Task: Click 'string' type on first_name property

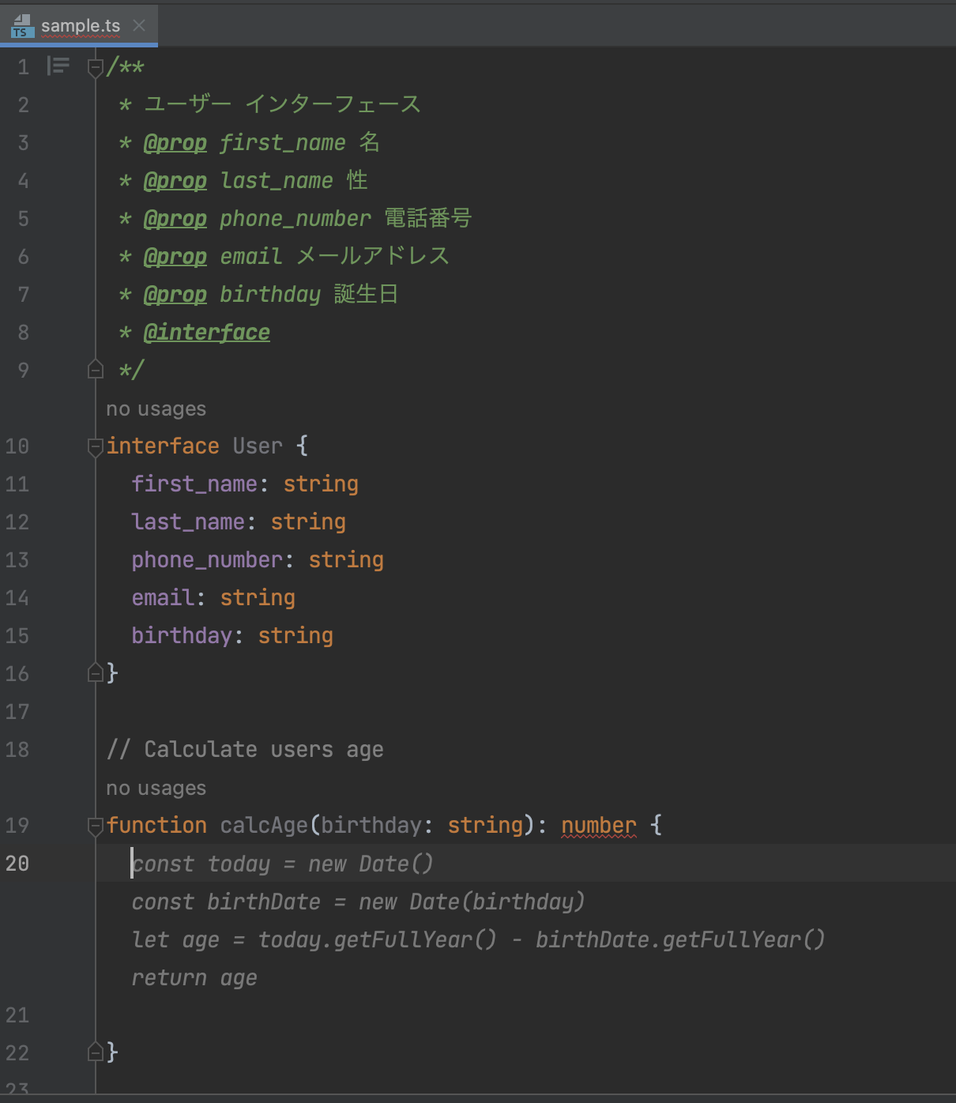Action: [x=321, y=484]
